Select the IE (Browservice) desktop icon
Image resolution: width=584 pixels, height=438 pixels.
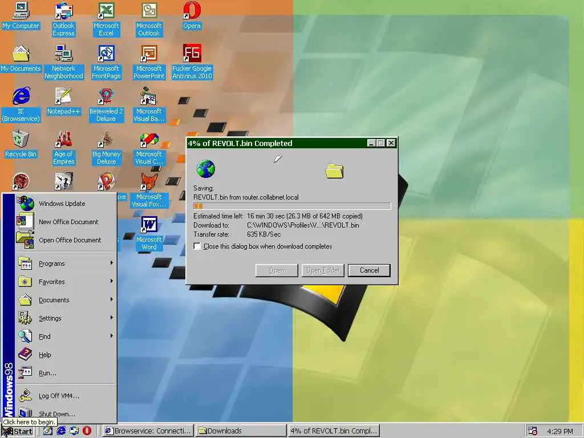21,105
